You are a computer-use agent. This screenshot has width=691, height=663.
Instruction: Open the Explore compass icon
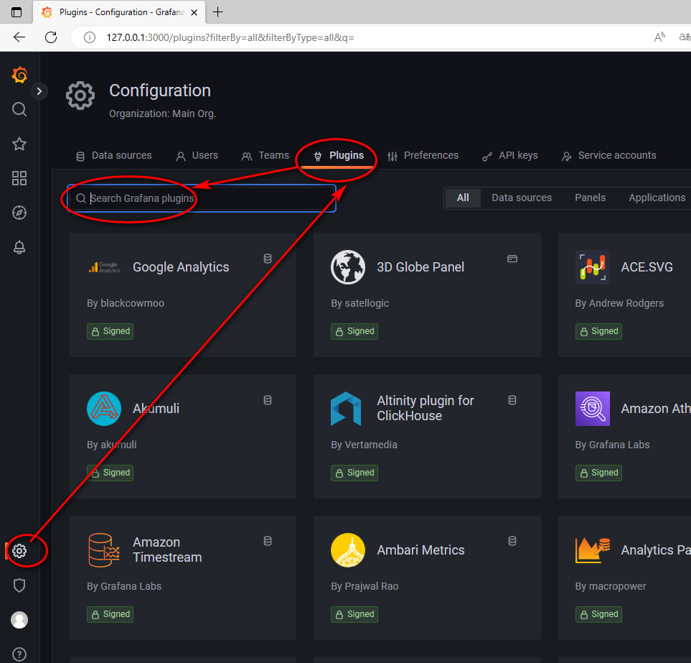pos(19,213)
